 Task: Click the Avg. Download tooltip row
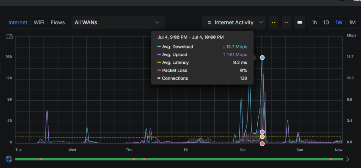202,47
